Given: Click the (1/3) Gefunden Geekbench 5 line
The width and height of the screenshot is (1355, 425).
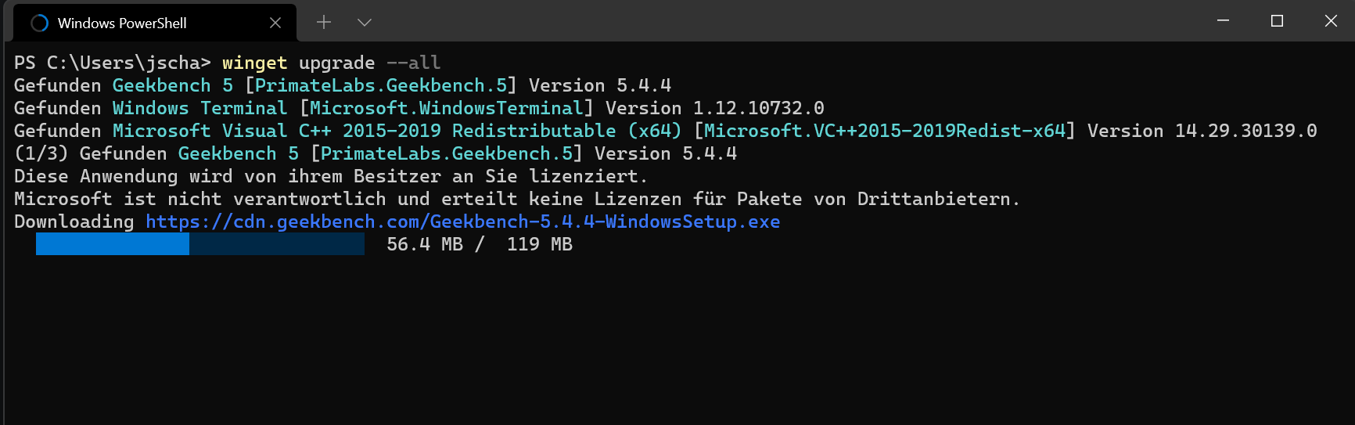Looking at the screenshot, I should coord(376,153).
